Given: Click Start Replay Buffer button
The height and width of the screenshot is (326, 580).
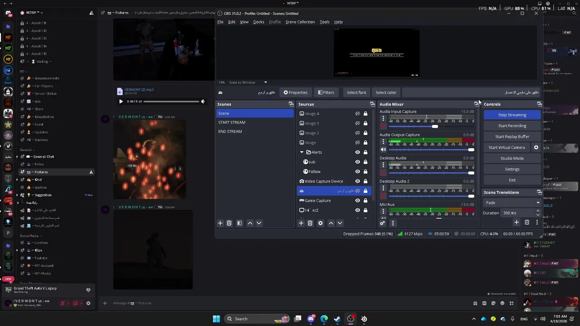Looking at the screenshot, I should tap(512, 137).
